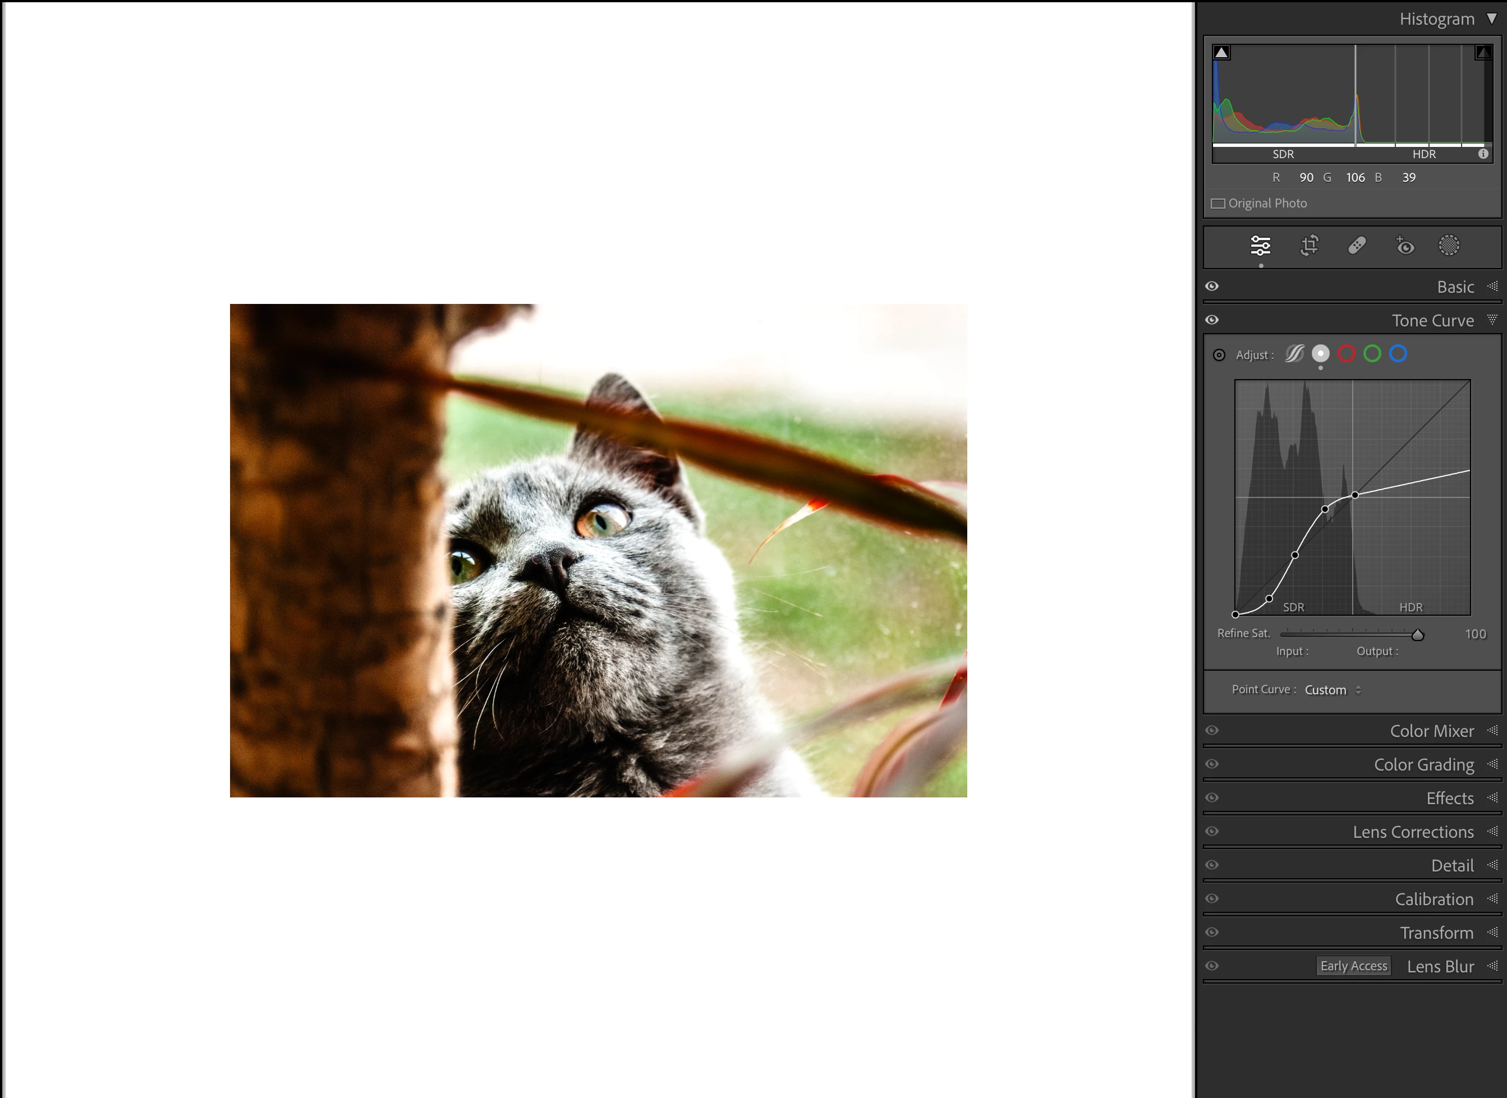Select the Red Eye correction tool
The image size is (1507, 1098).
click(x=1404, y=246)
